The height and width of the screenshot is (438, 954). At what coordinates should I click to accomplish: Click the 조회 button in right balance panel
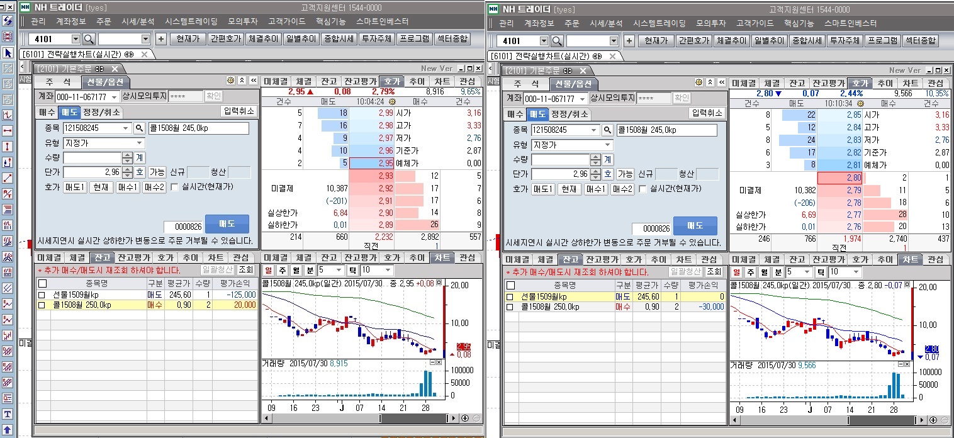713,271
